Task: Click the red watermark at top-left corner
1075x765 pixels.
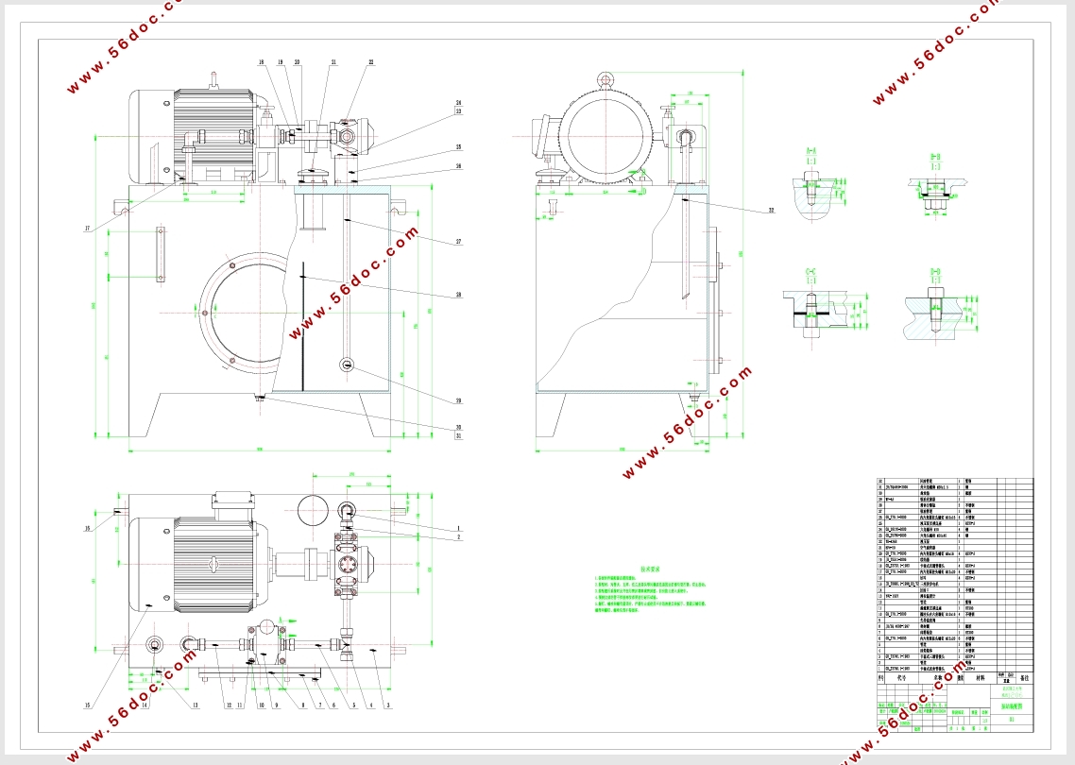Action: click(124, 46)
